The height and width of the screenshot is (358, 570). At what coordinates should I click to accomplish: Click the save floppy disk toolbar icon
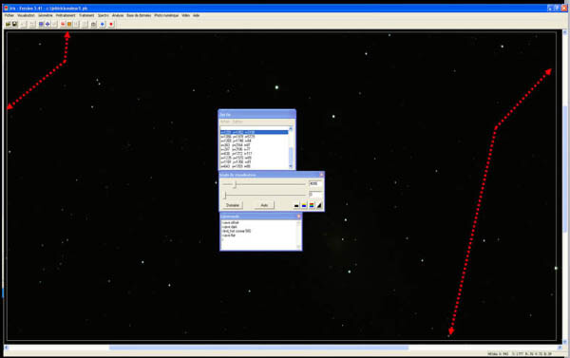tap(14, 24)
